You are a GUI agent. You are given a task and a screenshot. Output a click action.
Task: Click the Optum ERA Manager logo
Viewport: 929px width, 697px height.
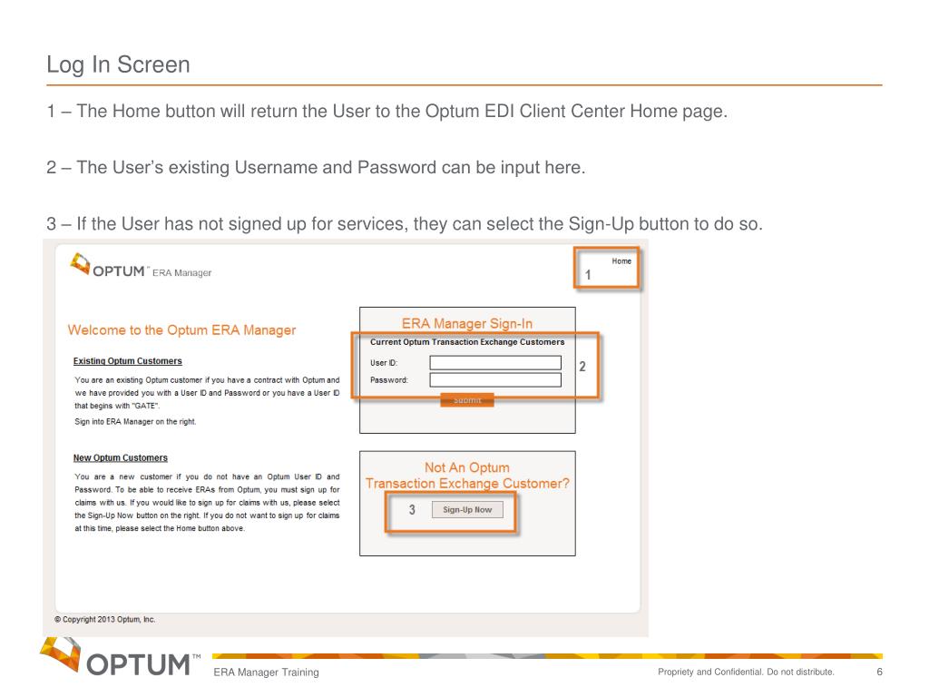[141, 266]
